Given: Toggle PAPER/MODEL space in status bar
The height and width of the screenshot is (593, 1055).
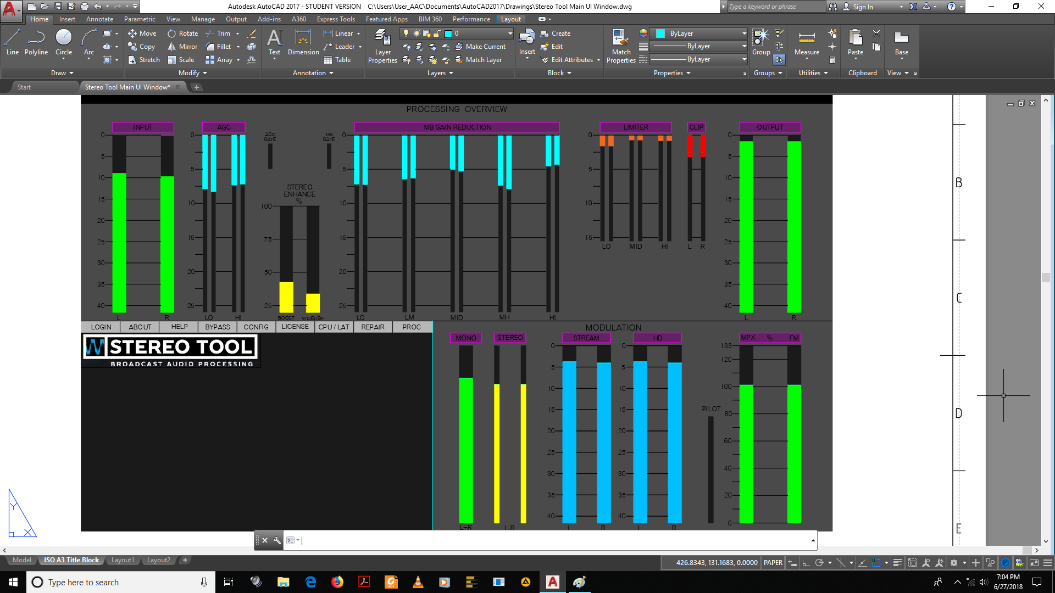Looking at the screenshot, I should point(773,563).
